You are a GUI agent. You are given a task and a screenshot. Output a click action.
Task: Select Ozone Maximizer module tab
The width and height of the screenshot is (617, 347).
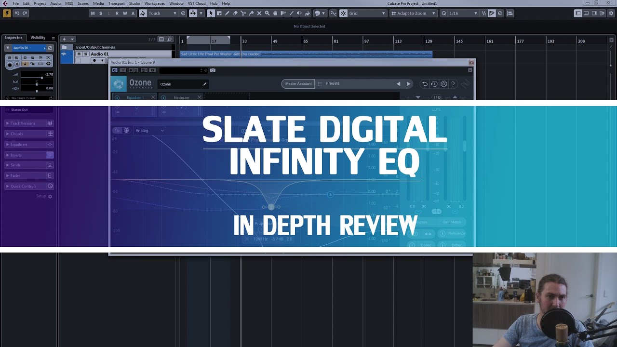click(181, 97)
